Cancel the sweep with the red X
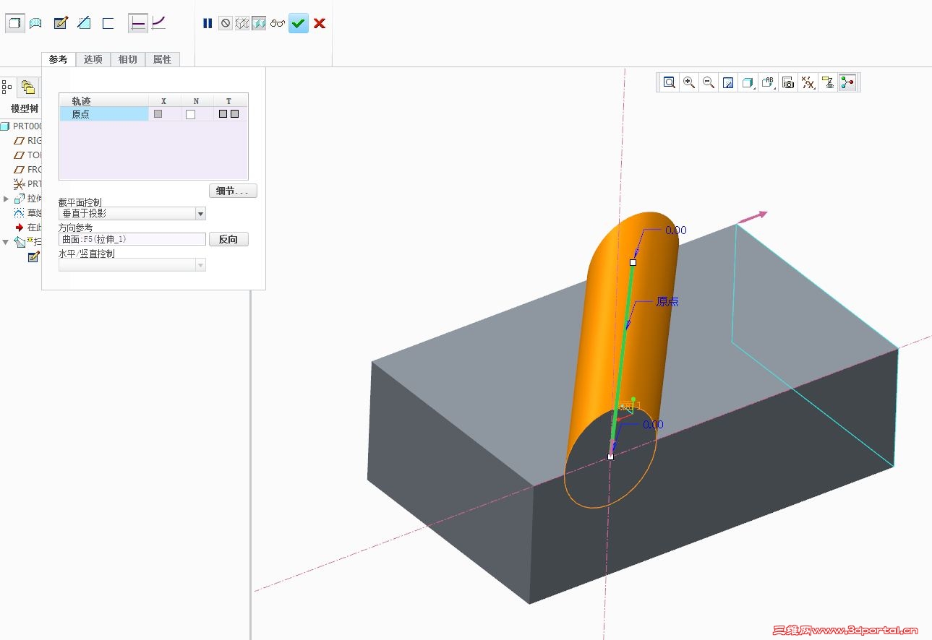Screen dimensions: 932x640 pyautogui.click(x=320, y=24)
